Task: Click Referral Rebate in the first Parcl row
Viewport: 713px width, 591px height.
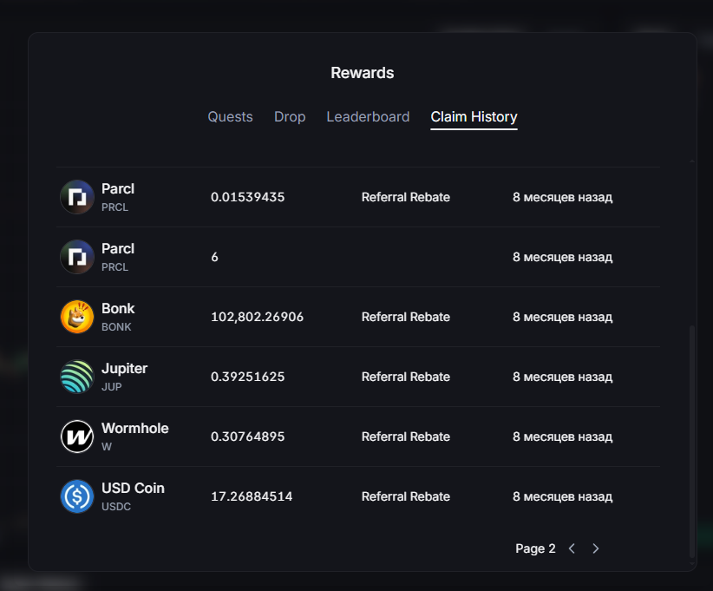Action: (x=406, y=197)
